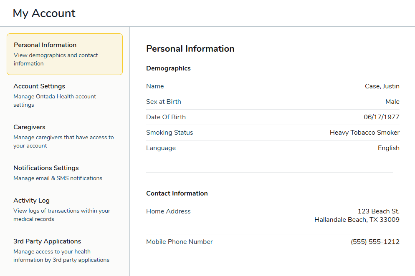Click the phone number (555) 555-1212

pyautogui.click(x=375, y=241)
